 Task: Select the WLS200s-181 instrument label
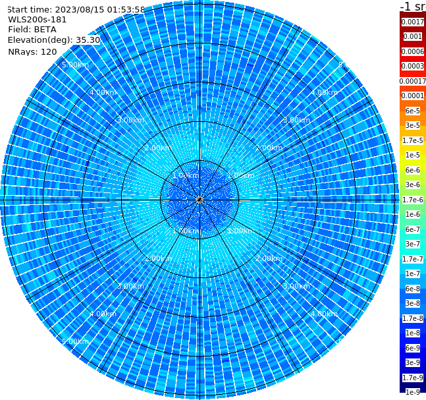(38, 20)
